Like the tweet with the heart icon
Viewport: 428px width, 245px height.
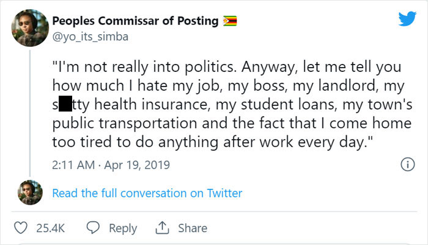21,228
